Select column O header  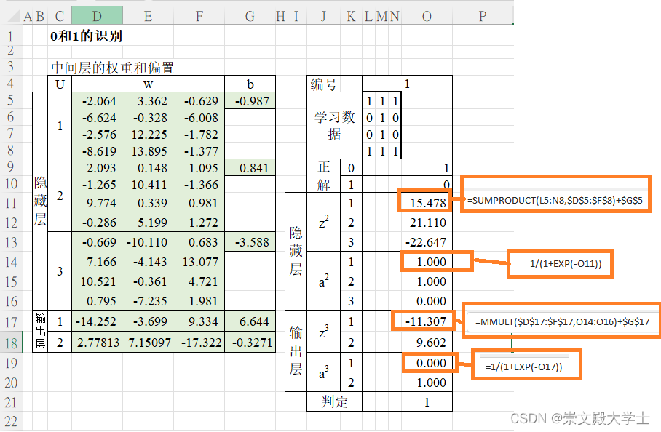click(x=427, y=16)
